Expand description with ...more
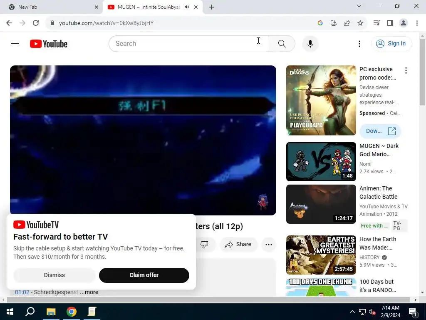The image size is (426, 320). pyautogui.click(x=89, y=292)
